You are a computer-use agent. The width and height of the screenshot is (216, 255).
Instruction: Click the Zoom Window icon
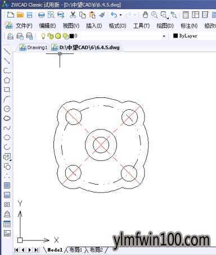[164, 15]
